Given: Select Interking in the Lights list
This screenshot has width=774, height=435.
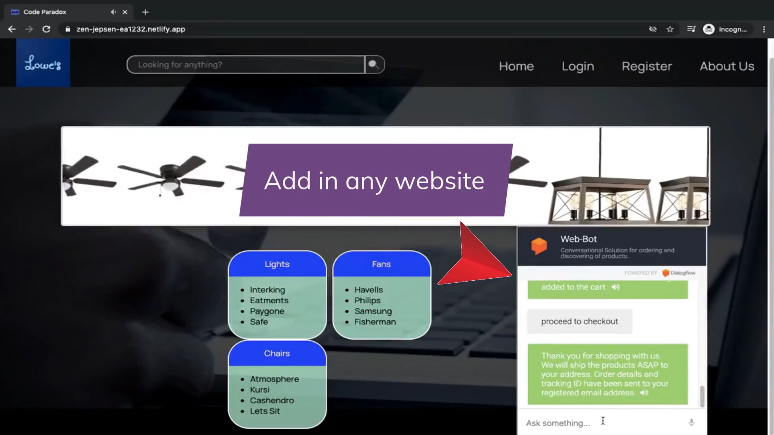Looking at the screenshot, I should point(267,290).
